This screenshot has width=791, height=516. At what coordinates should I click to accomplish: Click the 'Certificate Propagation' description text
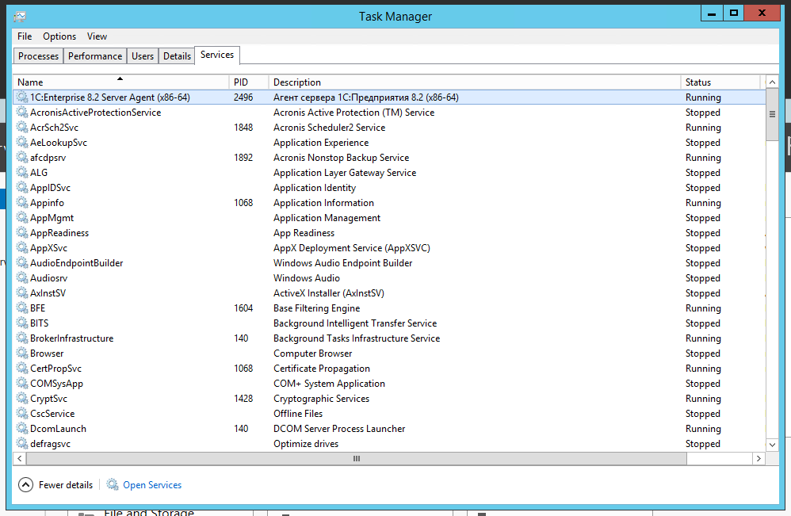321,369
